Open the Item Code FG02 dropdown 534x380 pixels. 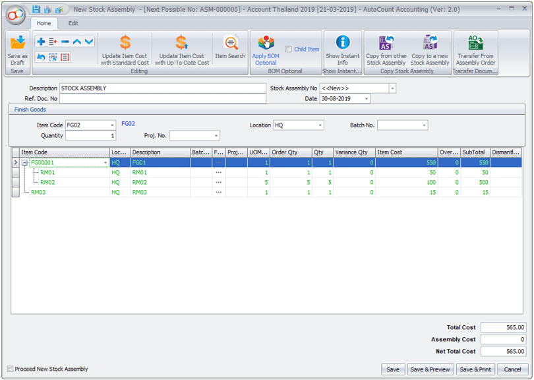pyautogui.click(x=111, y=125)
